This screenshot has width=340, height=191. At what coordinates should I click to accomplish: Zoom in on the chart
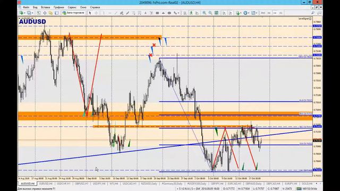coord(204,13)
